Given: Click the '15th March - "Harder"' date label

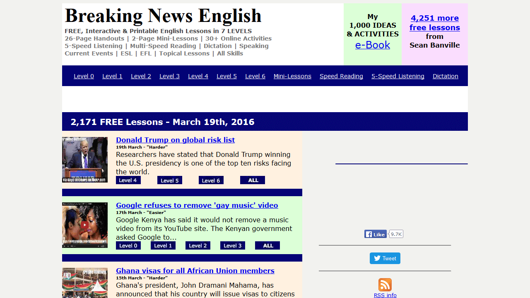Looking at the screenshot, I should coord(142,278).
